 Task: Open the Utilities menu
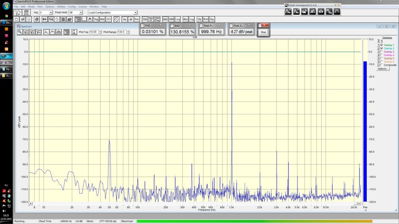[61, 7]
